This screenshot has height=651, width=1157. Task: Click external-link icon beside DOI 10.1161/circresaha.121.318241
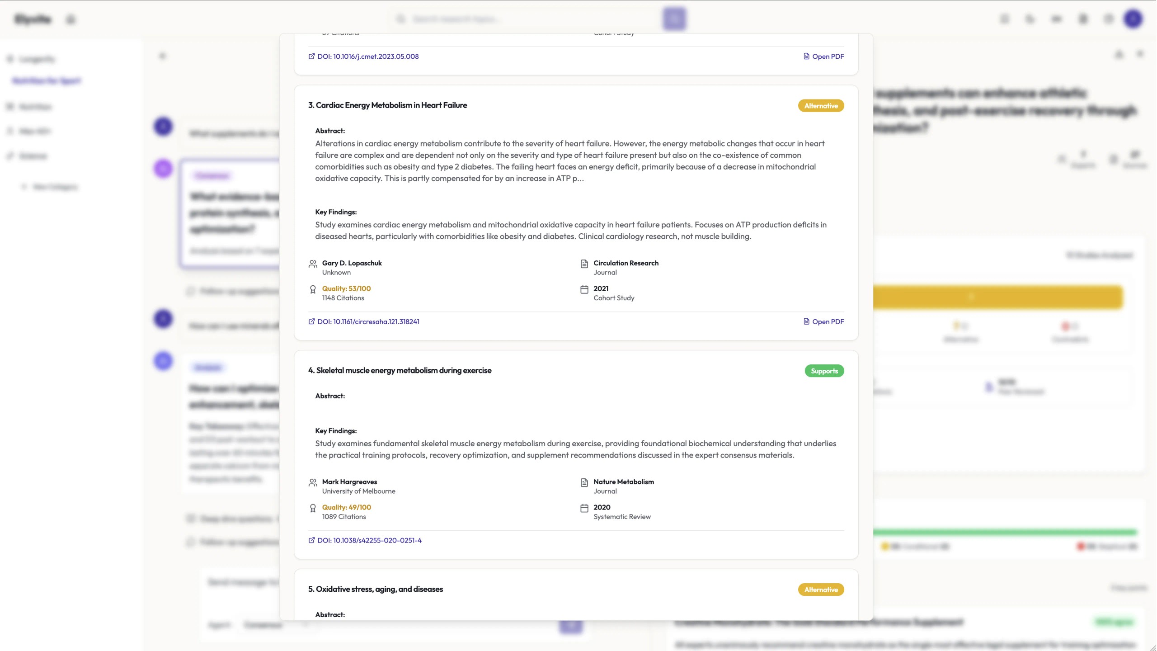pos(311,322)
